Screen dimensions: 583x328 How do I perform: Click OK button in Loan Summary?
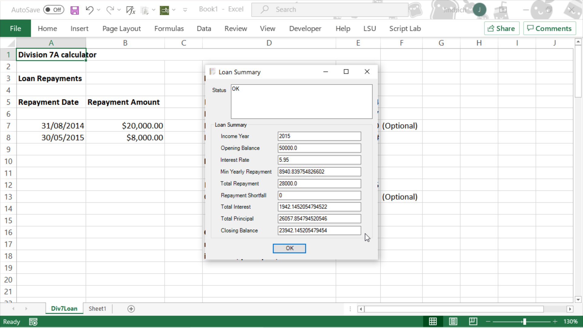289,248
